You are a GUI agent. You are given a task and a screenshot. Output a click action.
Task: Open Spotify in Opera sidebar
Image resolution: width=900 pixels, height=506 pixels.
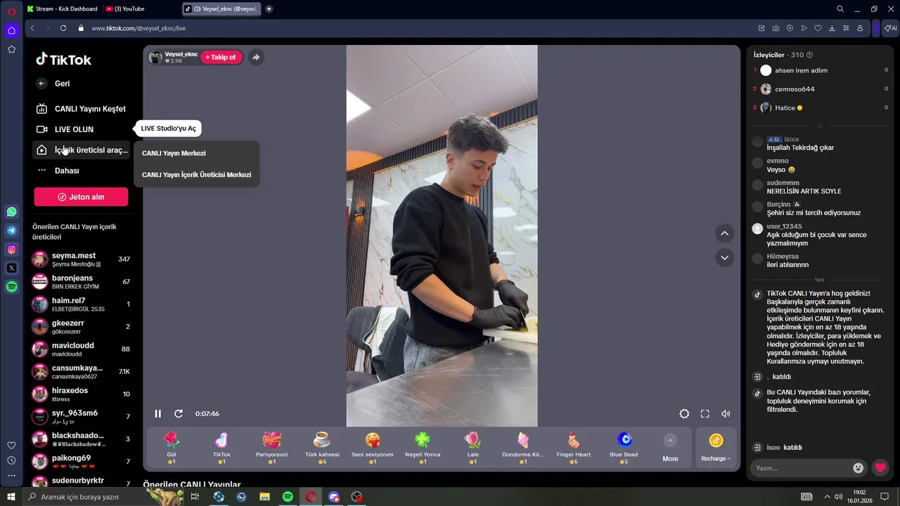[x=11, y=287]
